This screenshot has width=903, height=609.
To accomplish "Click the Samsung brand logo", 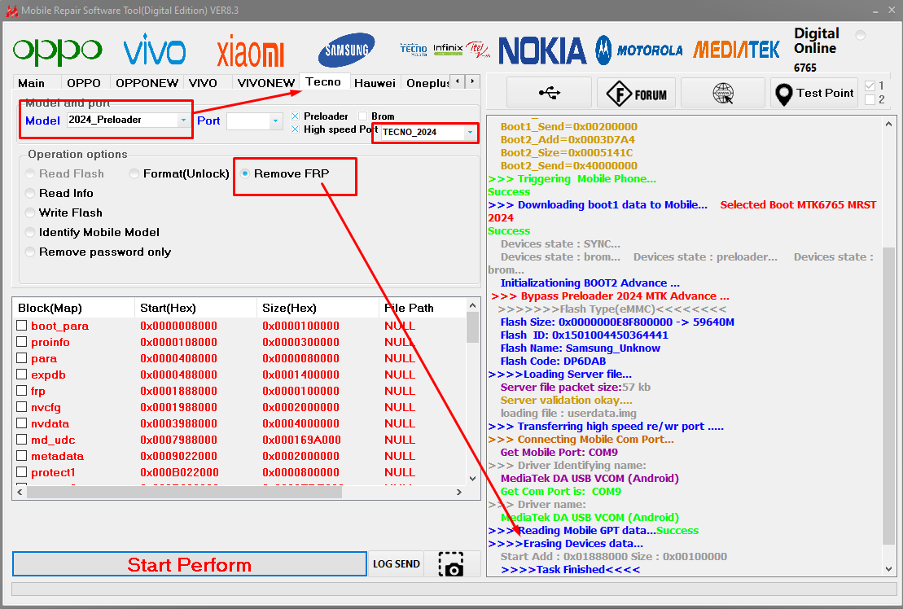I will [x=347, y=50].
